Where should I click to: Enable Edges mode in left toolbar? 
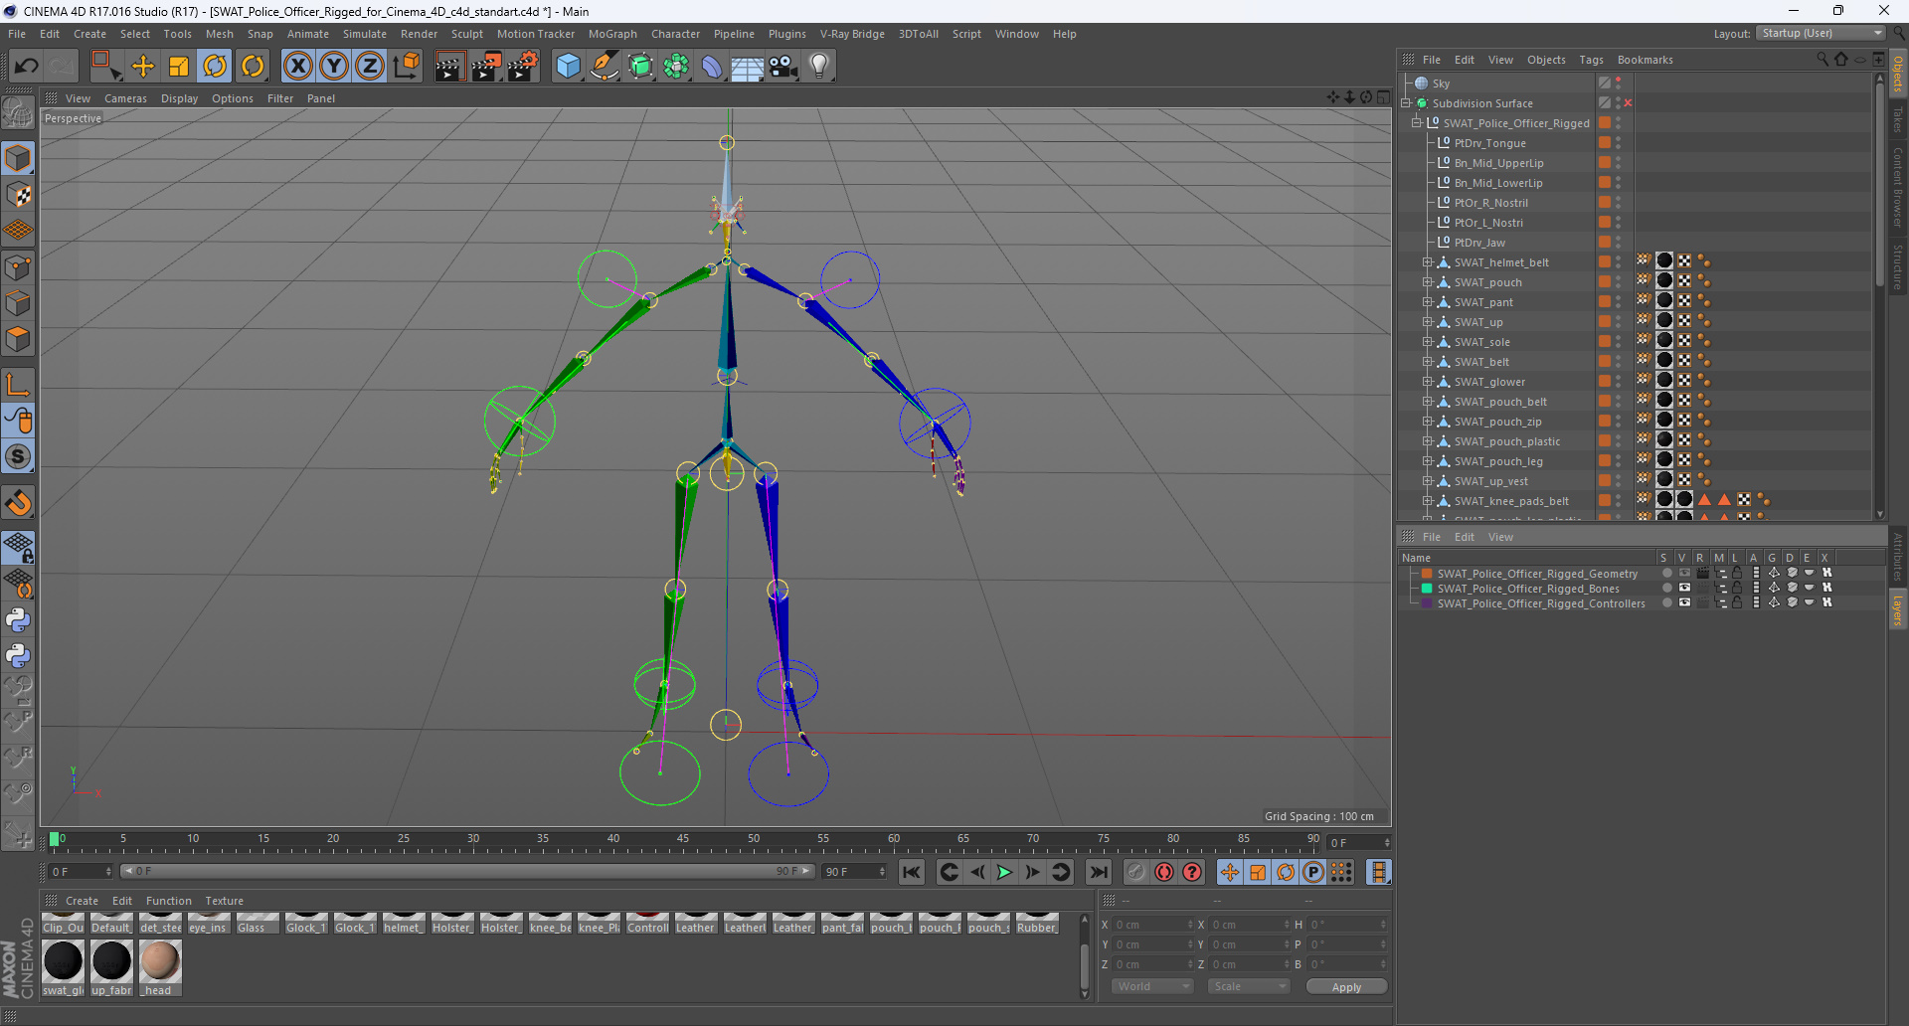(18, 303)
